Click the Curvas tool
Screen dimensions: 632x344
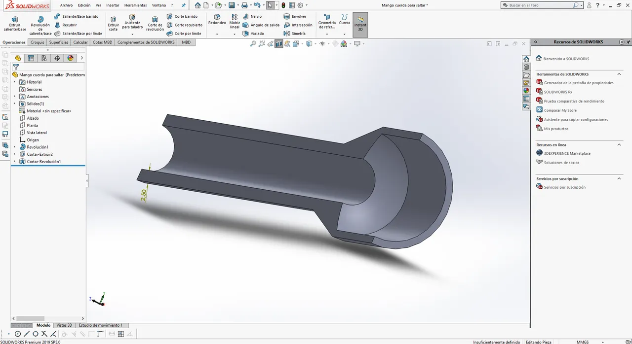345,20
